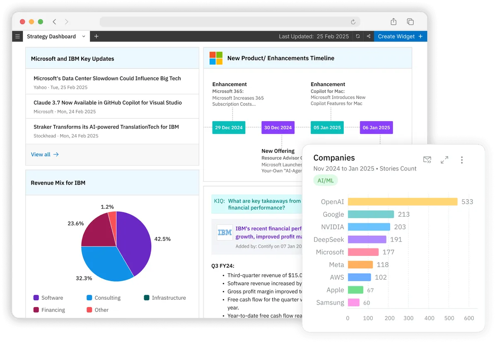Toggle the Infrastructure legend item

coord(165,298)
